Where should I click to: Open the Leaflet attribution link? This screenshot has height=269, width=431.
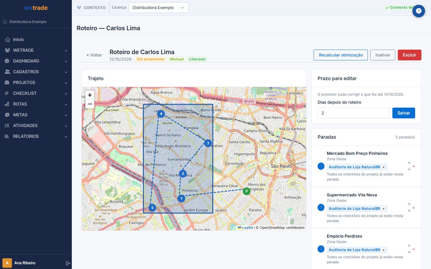click(x=247, y=228)
